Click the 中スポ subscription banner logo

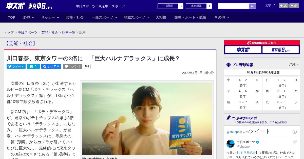pyautogui.click(x=243, y=50)
